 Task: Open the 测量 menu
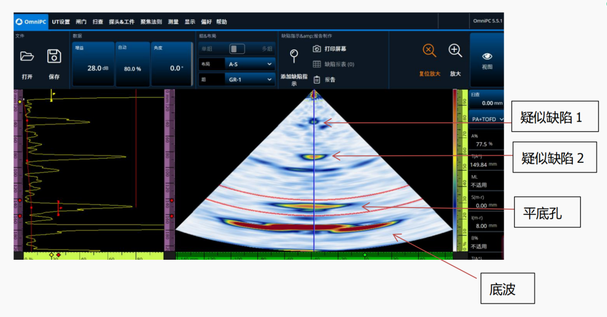pyautogui.click(x=173, y=22)
